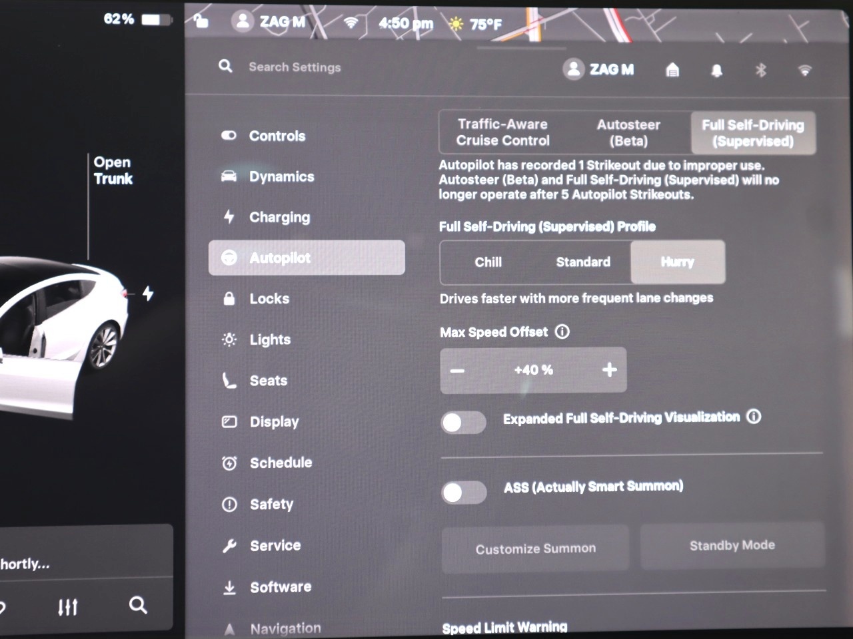
Task: Click the toggle icon beside Controls
Action: (229, 136)
